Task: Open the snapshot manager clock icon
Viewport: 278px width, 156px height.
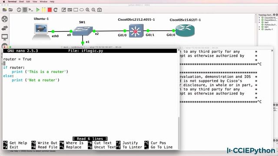Action: (19, 10)
